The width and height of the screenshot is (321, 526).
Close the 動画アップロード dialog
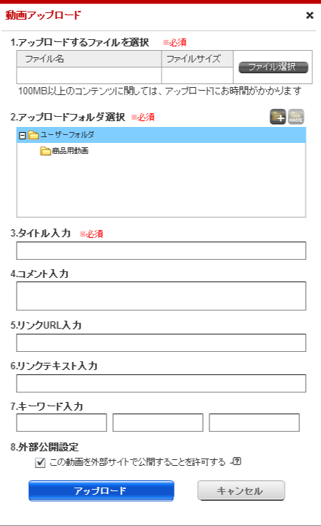pos(309,15)
